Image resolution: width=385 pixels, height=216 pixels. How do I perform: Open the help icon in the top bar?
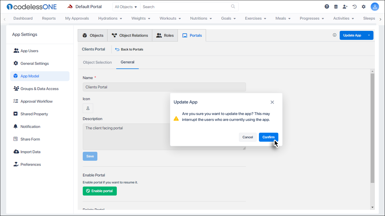327,6
